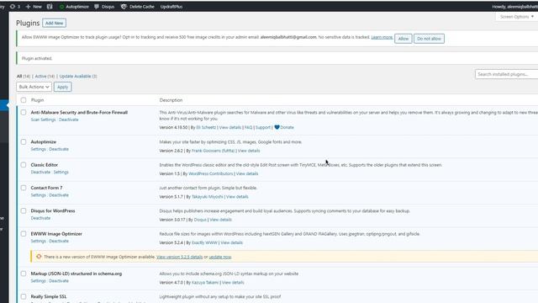View details of Anti-Malware plugin

[x=230, y=127]
